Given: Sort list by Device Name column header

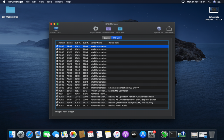Looking at the screenshot, I should (114, 43).
